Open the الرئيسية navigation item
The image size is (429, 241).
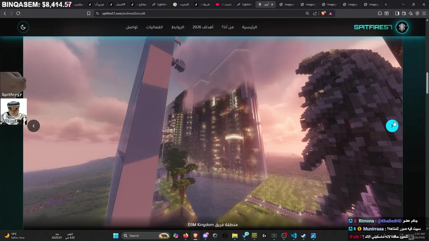click(250, 27)
